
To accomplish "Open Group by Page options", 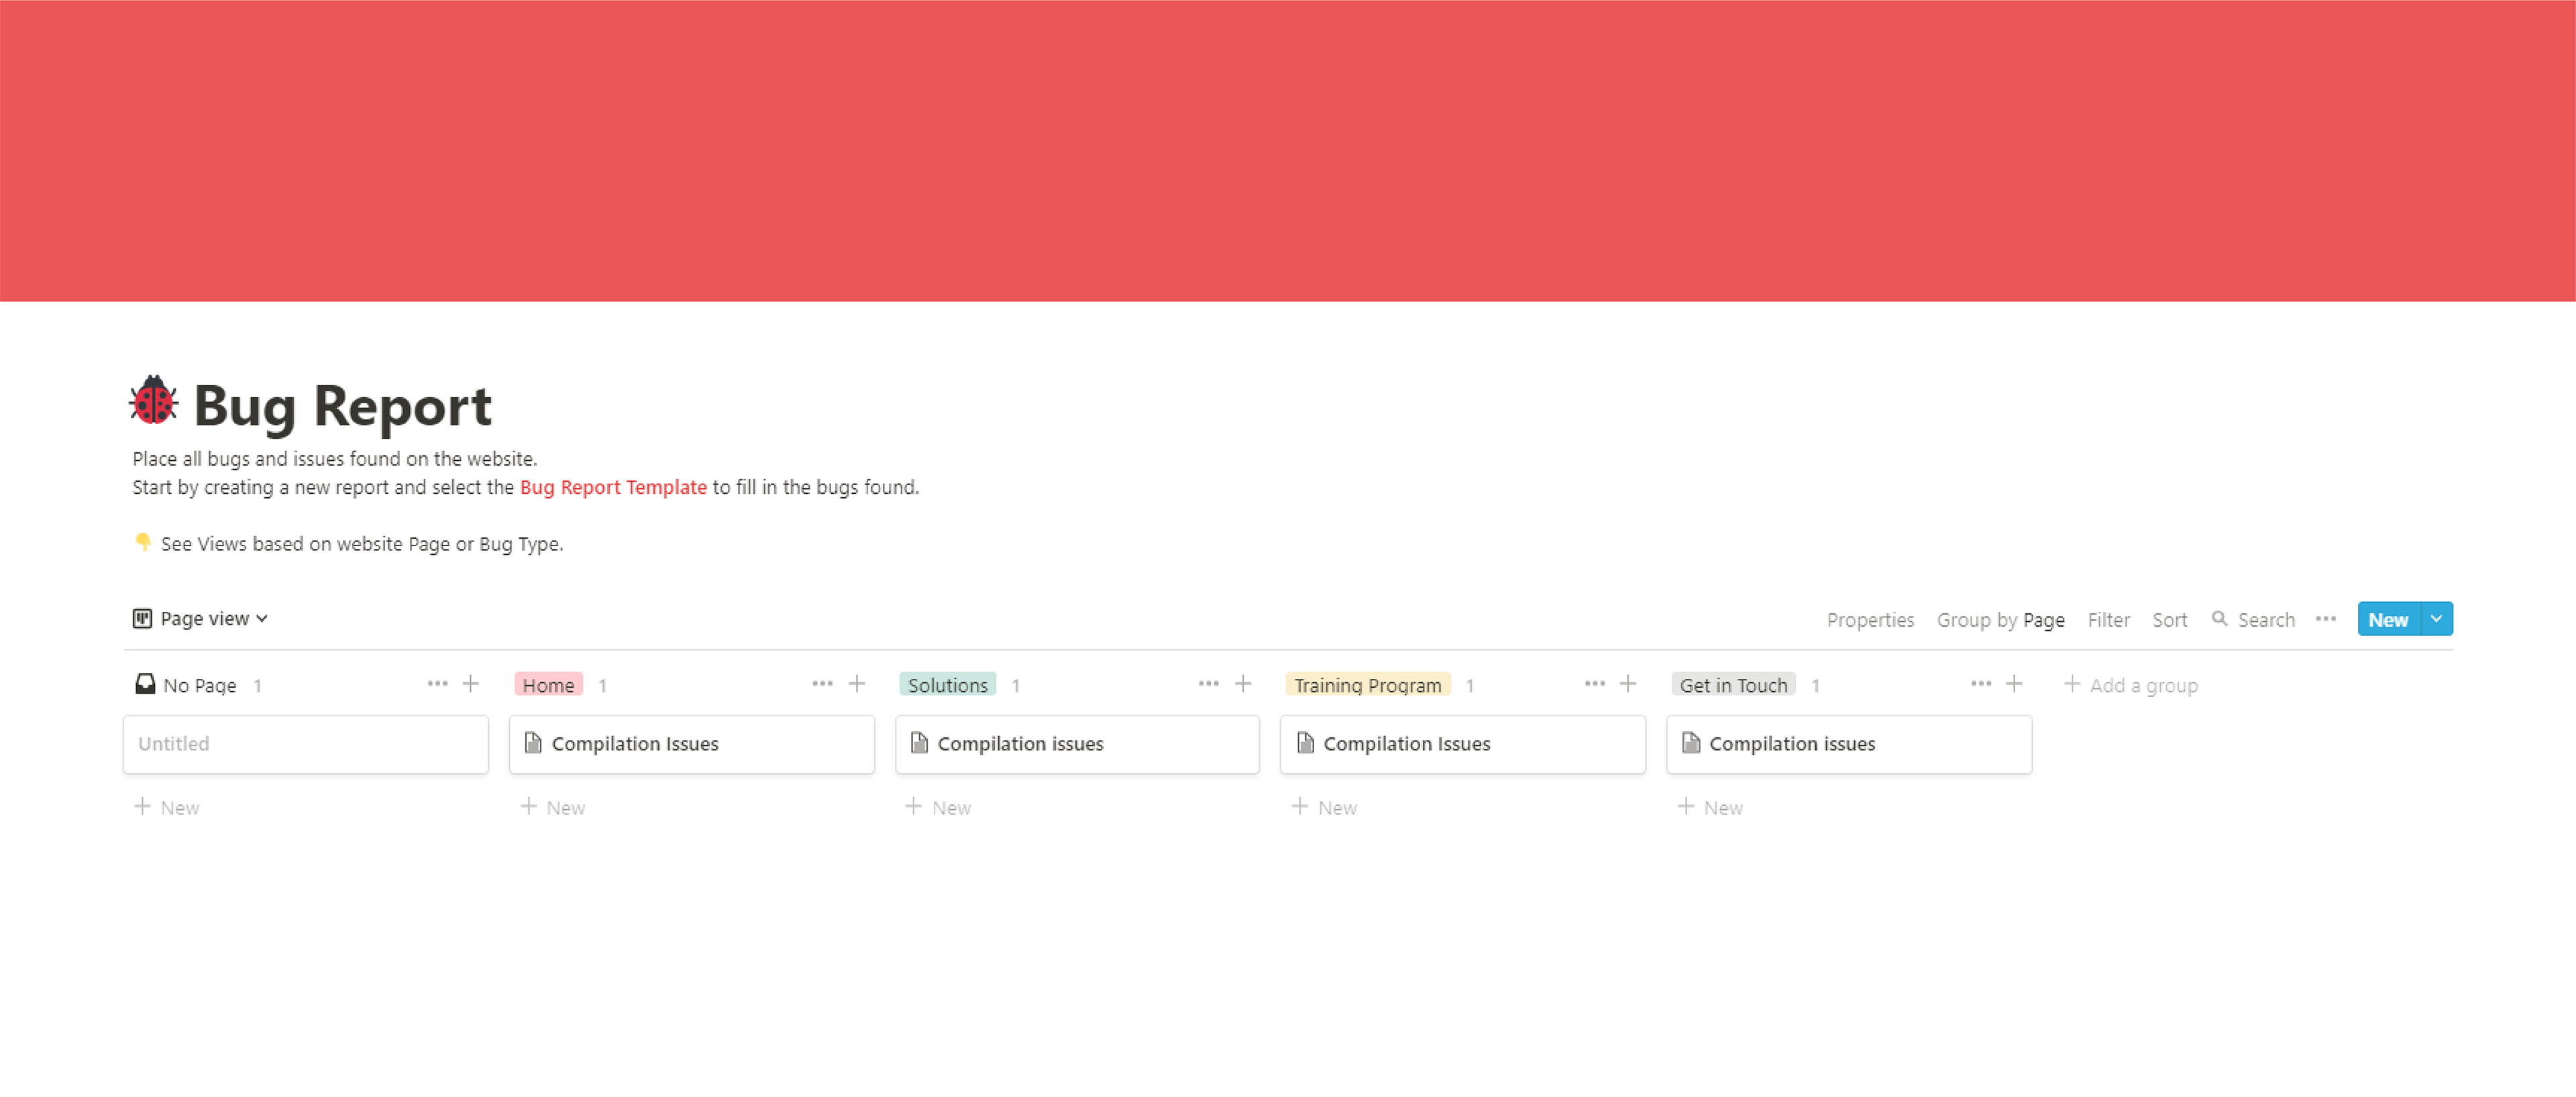I will [2000, 620].
